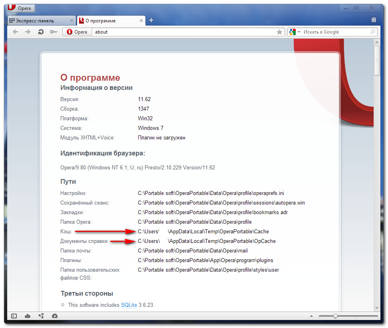Bookmark the page with the star icon

point(279,32)
